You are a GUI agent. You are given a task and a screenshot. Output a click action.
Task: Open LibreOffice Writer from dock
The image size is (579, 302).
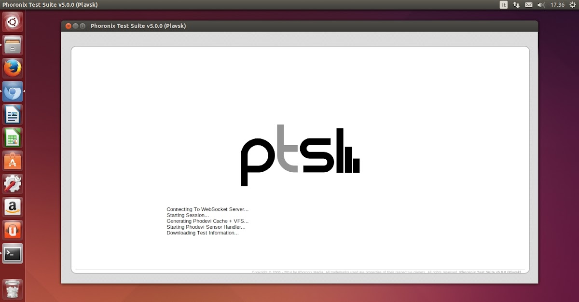[13, 114]
